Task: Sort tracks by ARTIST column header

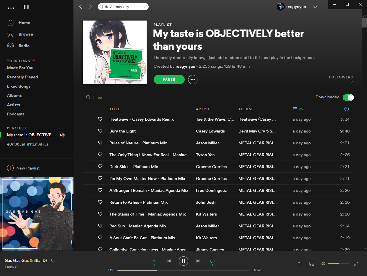Action: tap(203, 109)
